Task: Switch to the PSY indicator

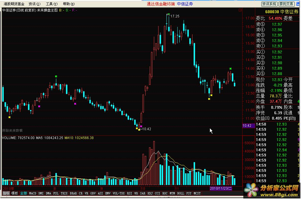Action: 189,194
